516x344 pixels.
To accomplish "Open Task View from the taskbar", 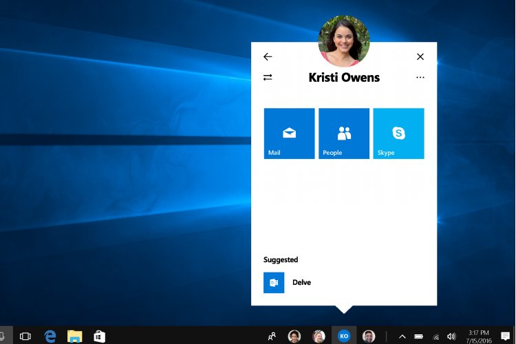I will click(x=25, y=336).
